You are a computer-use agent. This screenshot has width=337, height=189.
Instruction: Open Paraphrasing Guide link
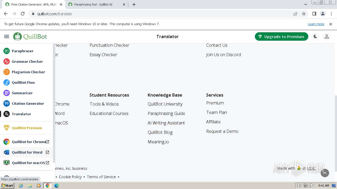pos(166,113)
